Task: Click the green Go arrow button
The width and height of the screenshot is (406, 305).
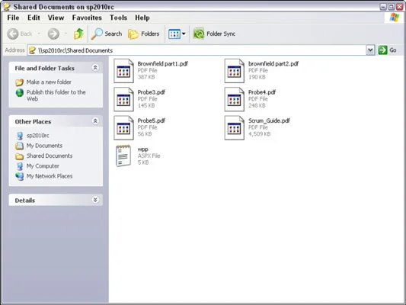Action: [x=382, y=50]
